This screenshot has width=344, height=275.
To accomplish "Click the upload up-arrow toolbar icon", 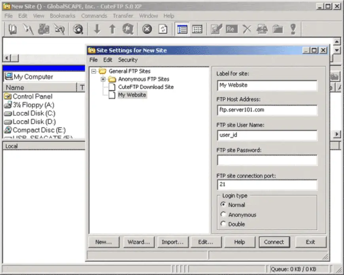I will click(x=112, y=29).
